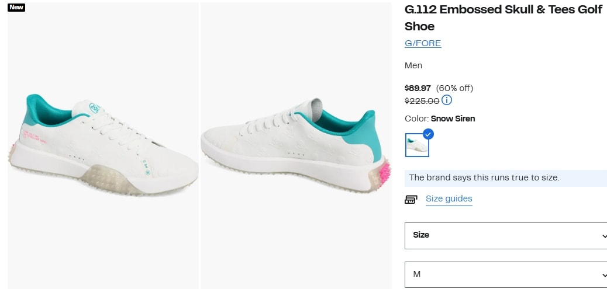
Task: Click the G.112 Embossed Skull product title
Action: coord(503,18)
